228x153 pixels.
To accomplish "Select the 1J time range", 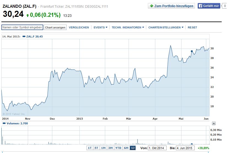I will [x=133, y=148].
